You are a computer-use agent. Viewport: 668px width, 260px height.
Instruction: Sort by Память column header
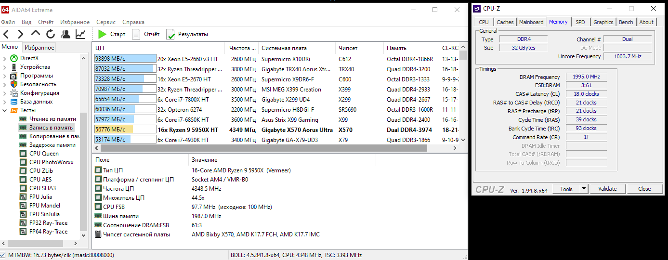pos(411,48)
